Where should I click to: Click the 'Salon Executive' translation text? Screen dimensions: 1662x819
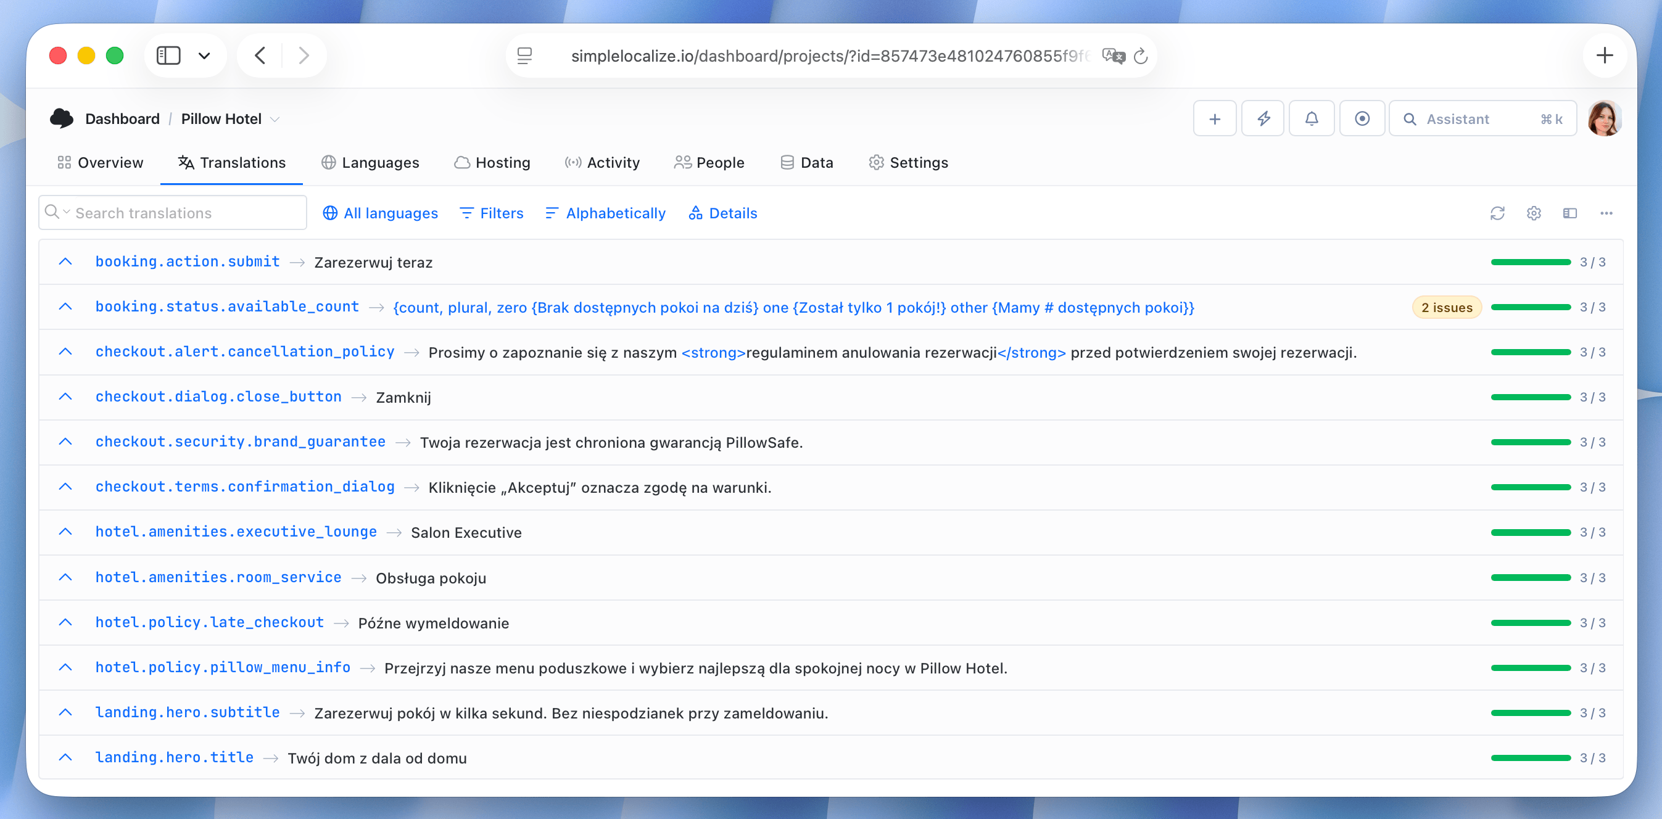466,533
